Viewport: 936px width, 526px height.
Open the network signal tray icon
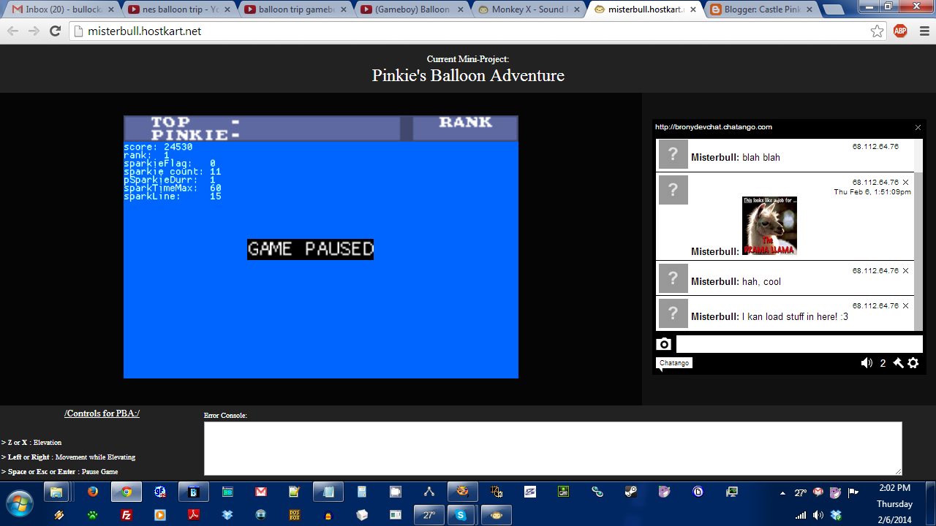pyautogui.click(x=801, y=515)
